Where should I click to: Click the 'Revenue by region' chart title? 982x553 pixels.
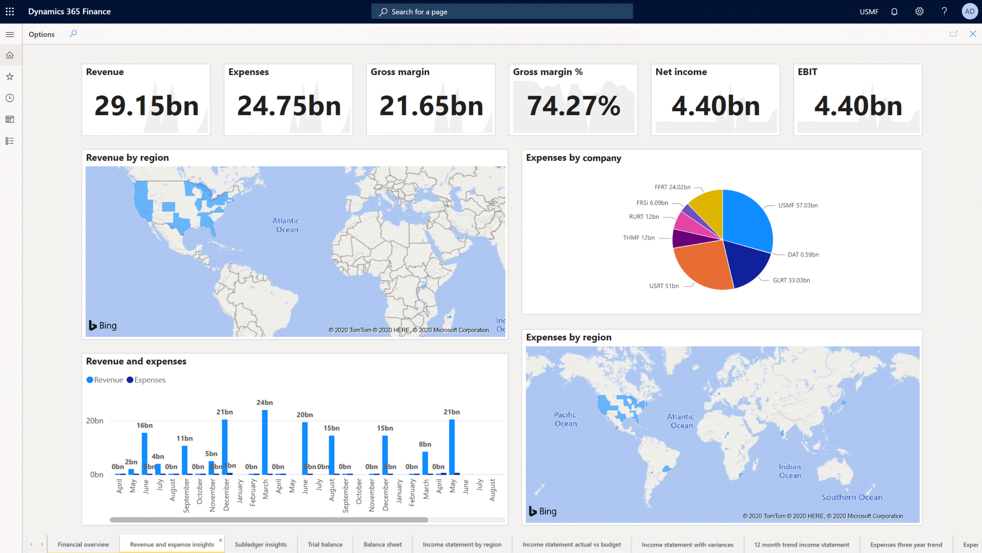point(128,158)
